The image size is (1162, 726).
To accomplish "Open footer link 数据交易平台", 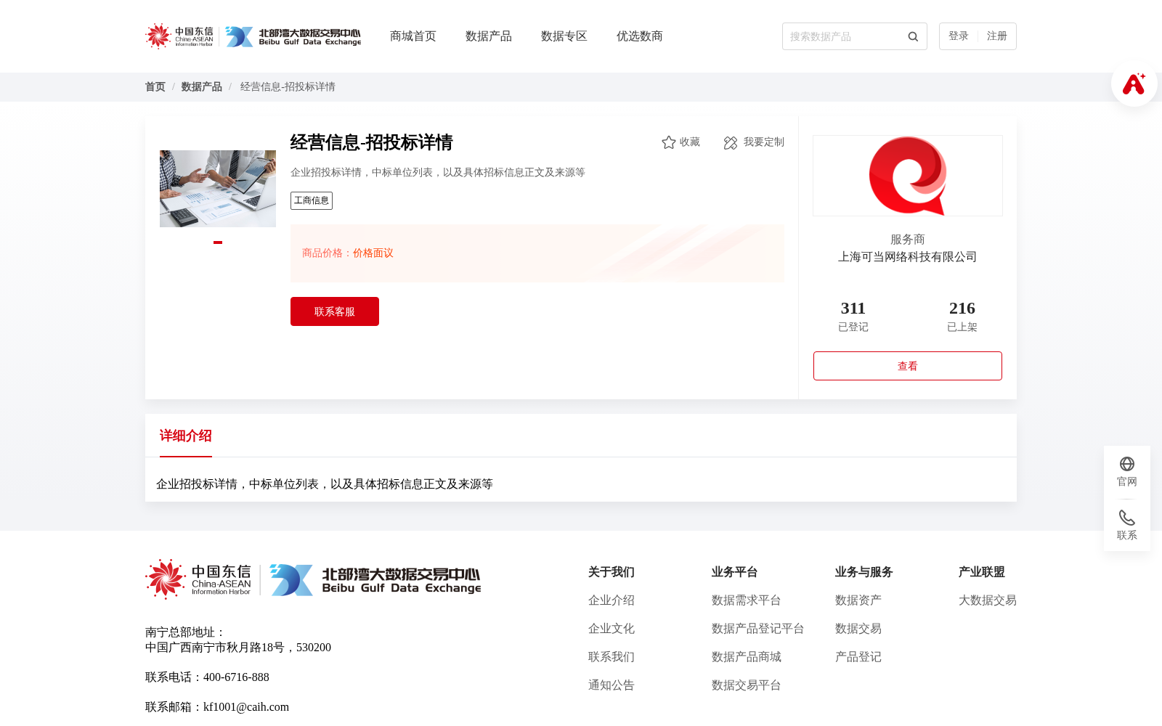I will tap(747, 685).
